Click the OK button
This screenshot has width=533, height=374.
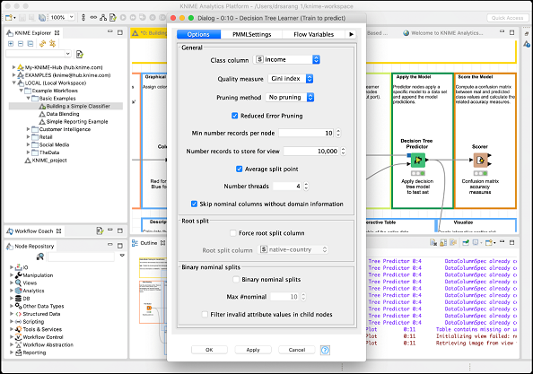pos(209,350)
